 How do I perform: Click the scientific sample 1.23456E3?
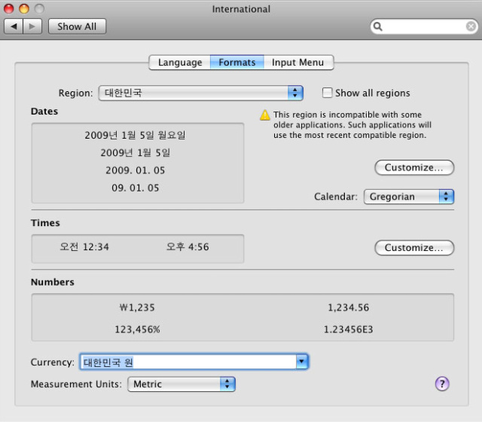[348, 330]
